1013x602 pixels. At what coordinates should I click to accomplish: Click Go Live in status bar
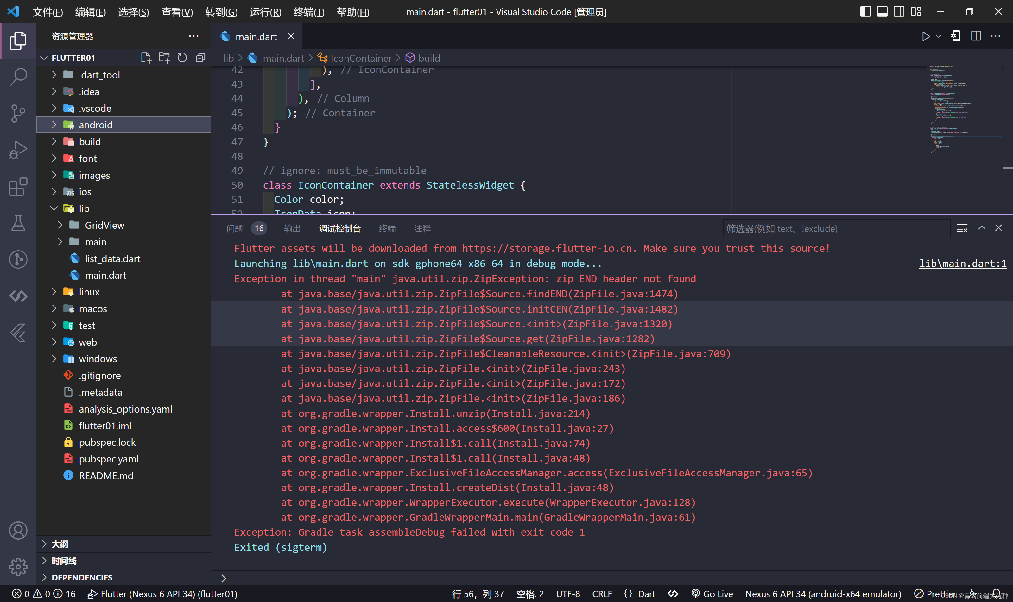(x=712, y=594)
